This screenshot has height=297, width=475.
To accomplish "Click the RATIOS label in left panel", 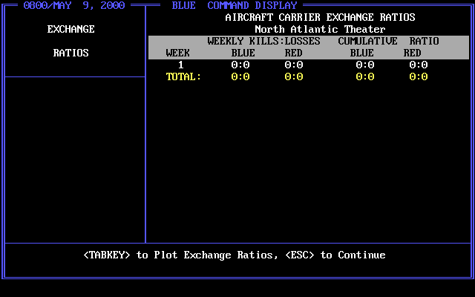I will tap(71, 53).
